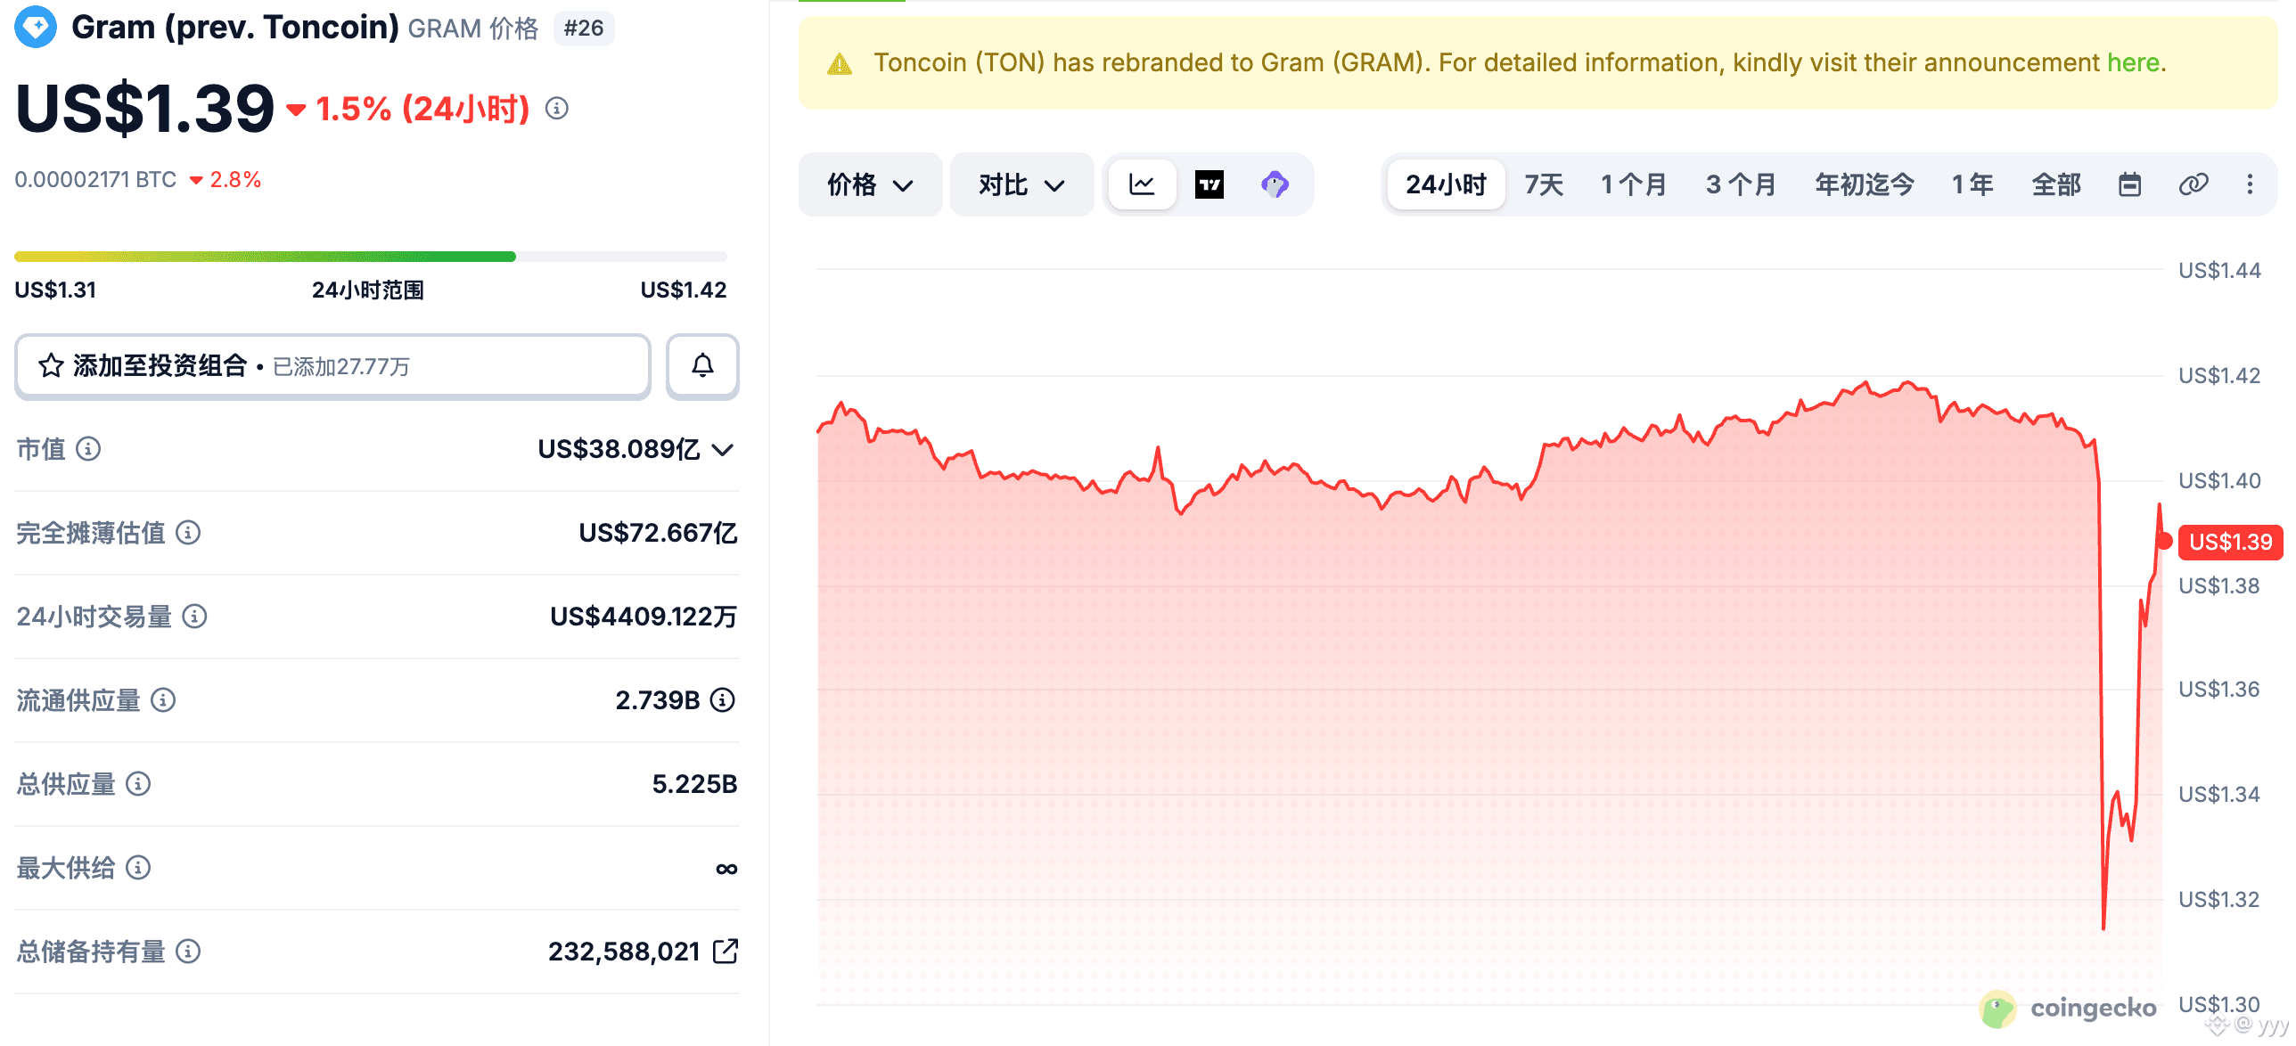Open the external link icon beside 232,588,021
Viewport: 2296px width, 1046px height.
(x=726, y=951)
